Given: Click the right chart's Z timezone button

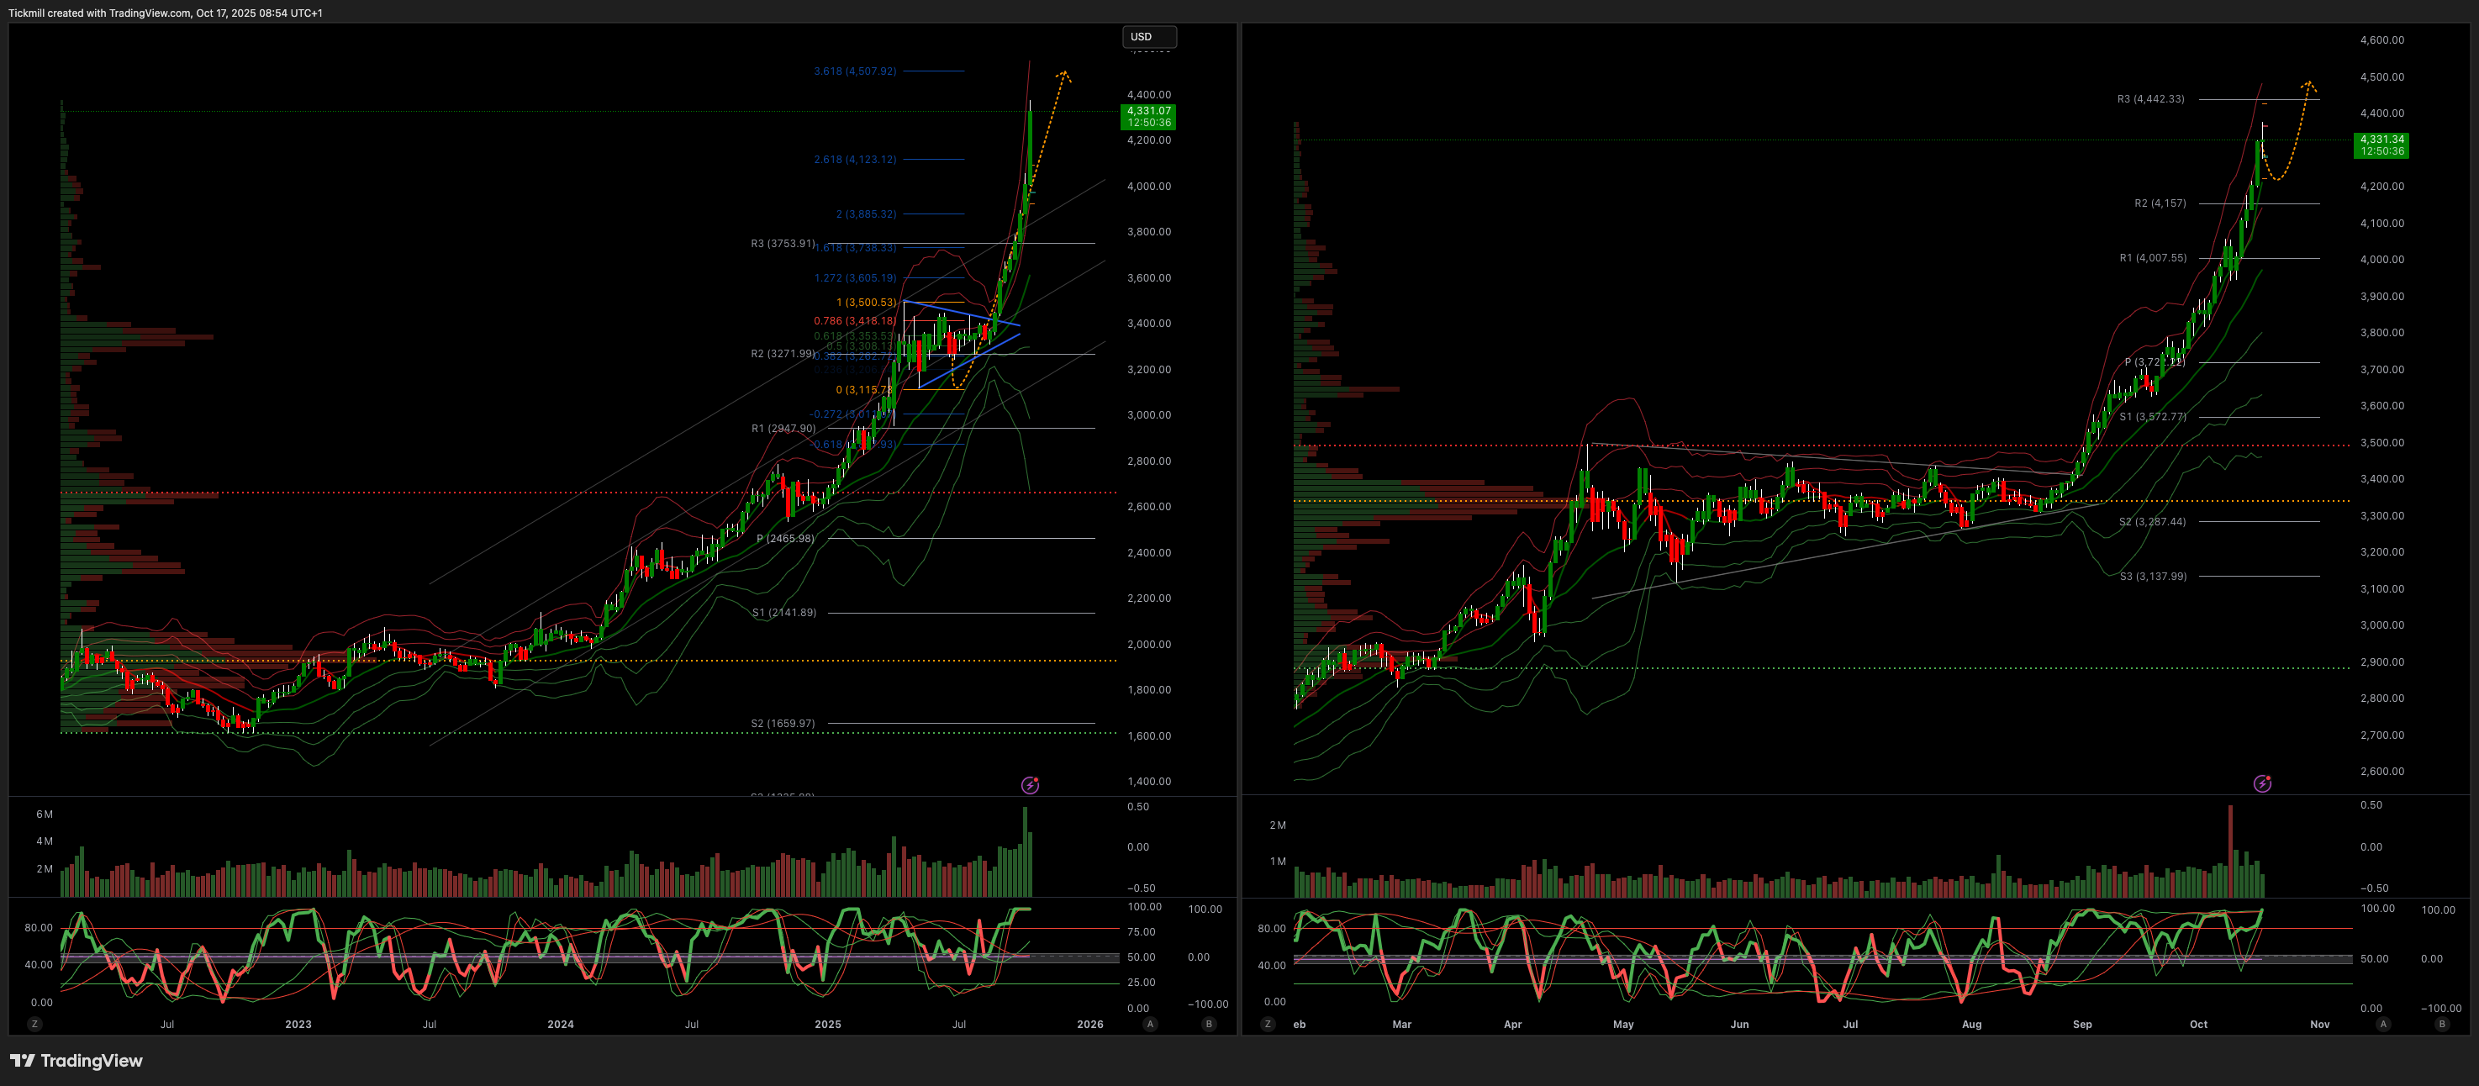Looking at the screenshot, I should click(x=1268, y=1025).
